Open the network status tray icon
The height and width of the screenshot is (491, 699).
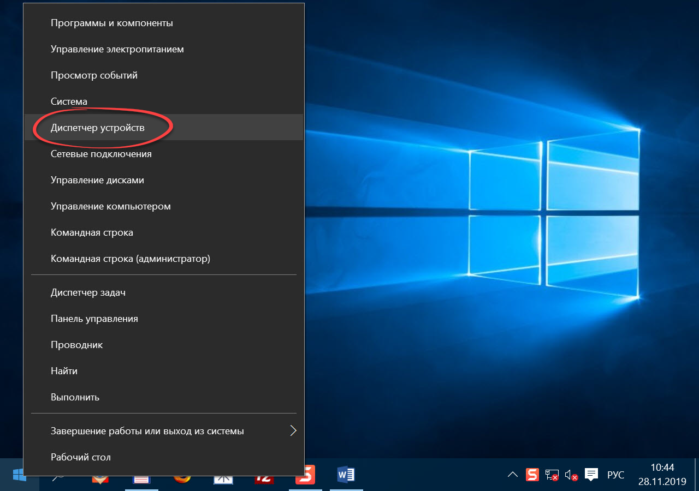pyautogui.click(x=552, y=475)
